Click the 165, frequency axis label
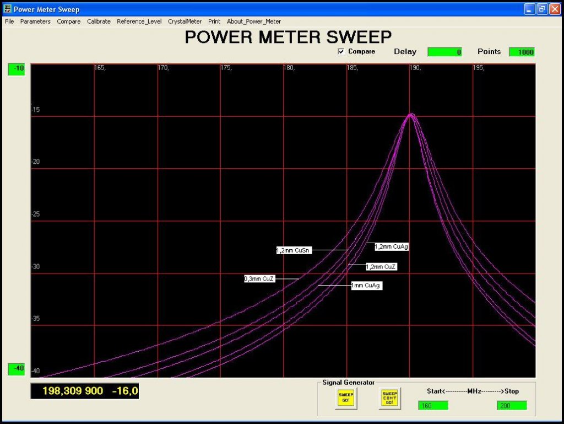The height and width of the screenshot is (424, 564). pyautogui.click(x=100, y=68)
